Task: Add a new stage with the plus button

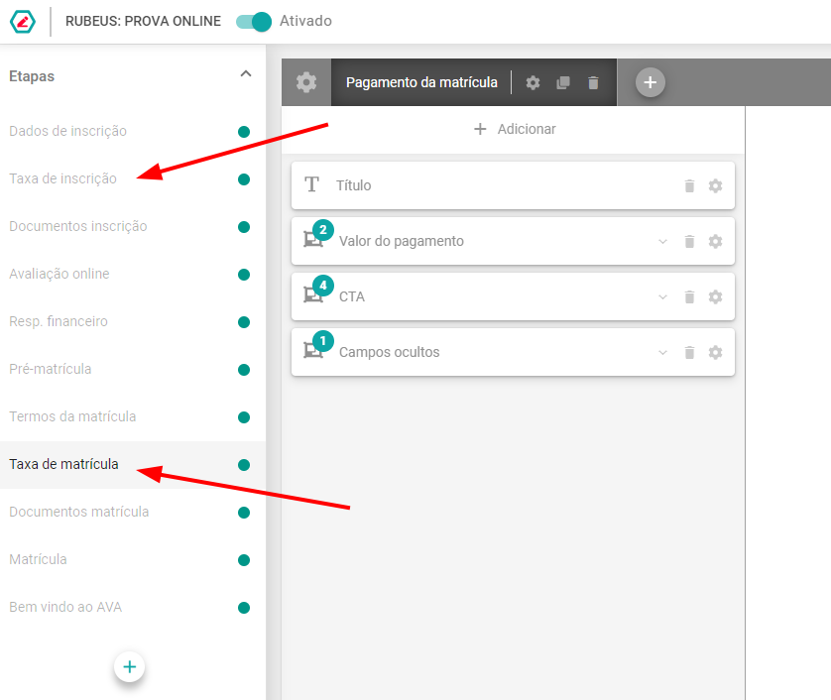Action: (x=129, y=666)
